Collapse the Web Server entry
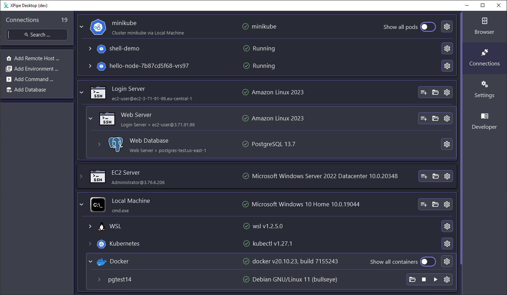Screen dimensions: 507x295 pyautogui.click(x=91, y=118)
